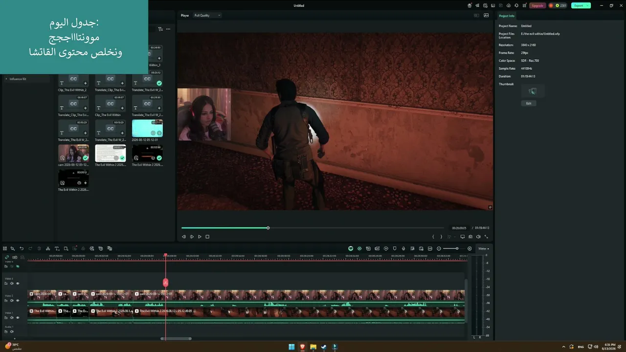Open the filter icon in media panel
The image size is (626, 352).
point(160,29)
